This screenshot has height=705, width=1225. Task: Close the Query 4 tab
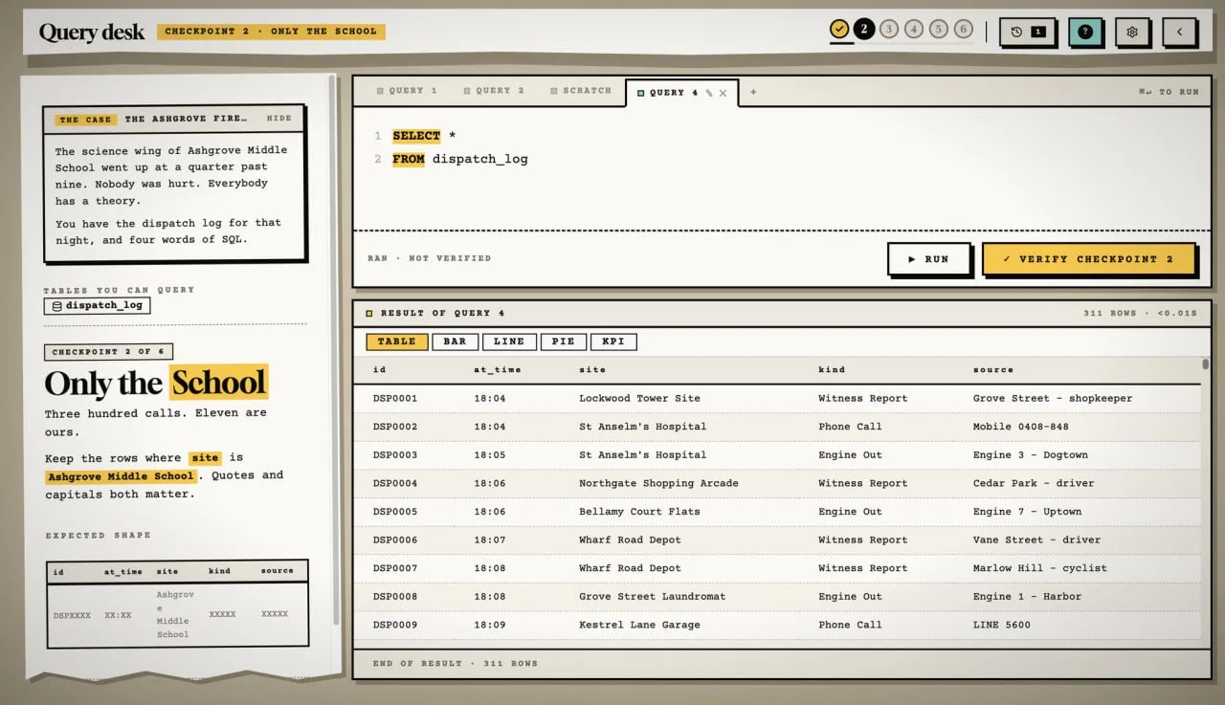pos(724,93)
